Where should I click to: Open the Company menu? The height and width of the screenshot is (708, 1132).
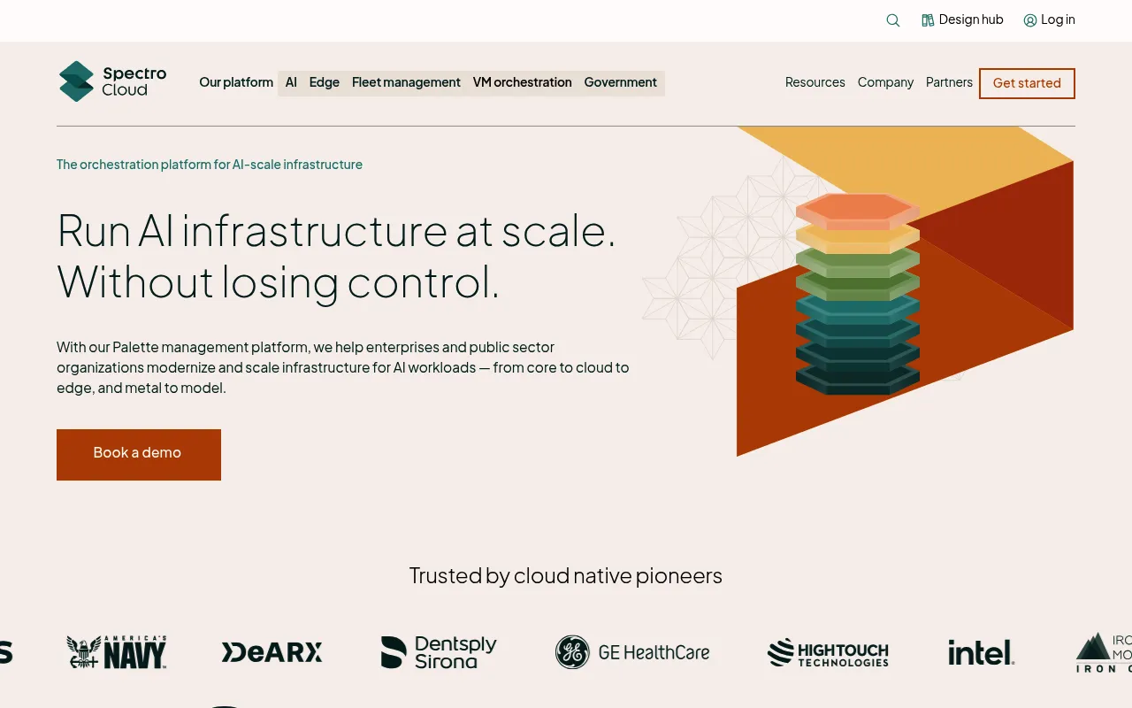885,82
